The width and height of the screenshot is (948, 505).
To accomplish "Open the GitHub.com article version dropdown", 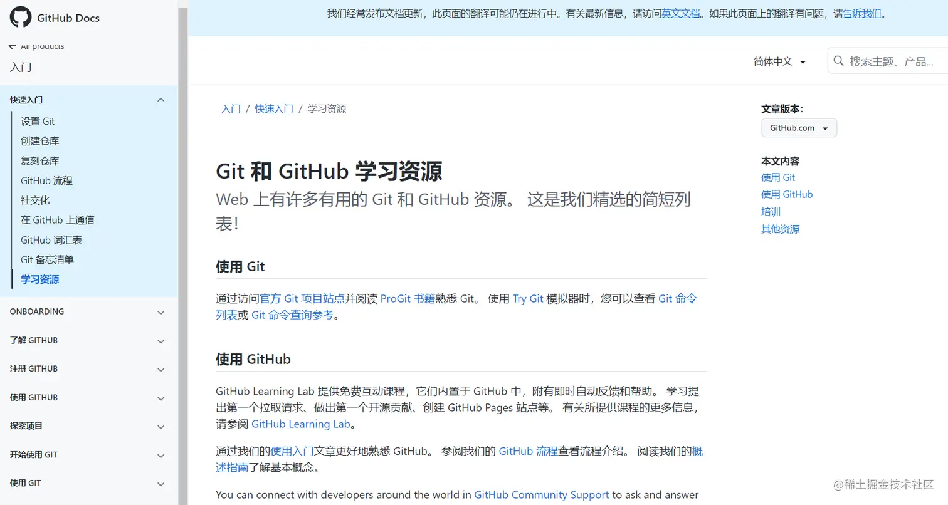I will click(799, 128).
